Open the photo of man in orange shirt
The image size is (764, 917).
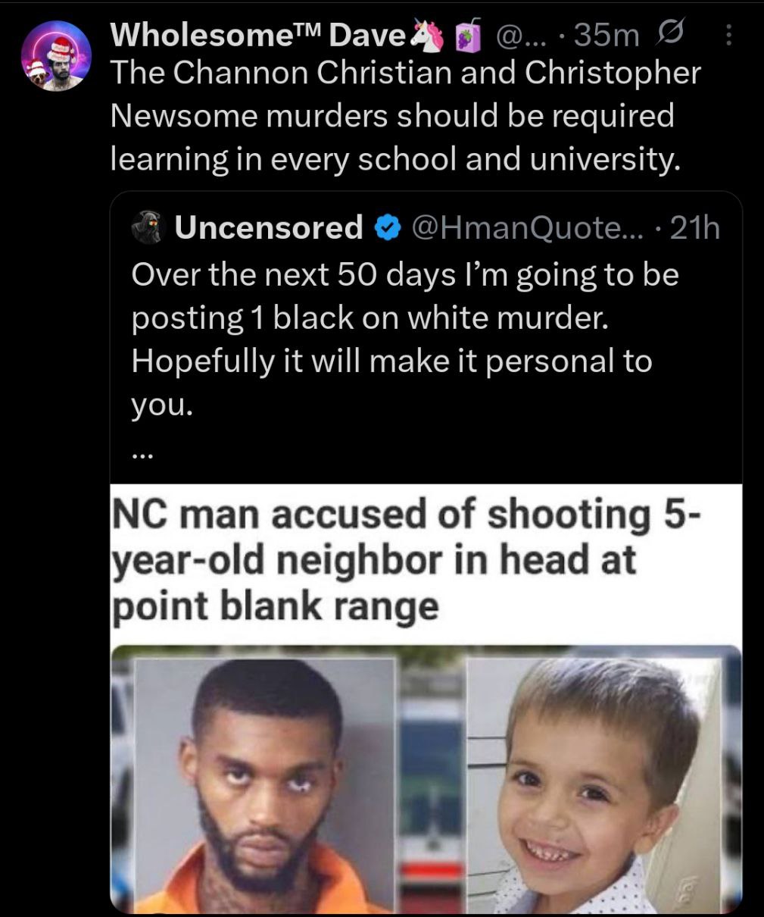(x=265, y=784)
